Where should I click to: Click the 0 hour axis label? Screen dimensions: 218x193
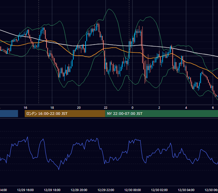(x=132, y=108)
